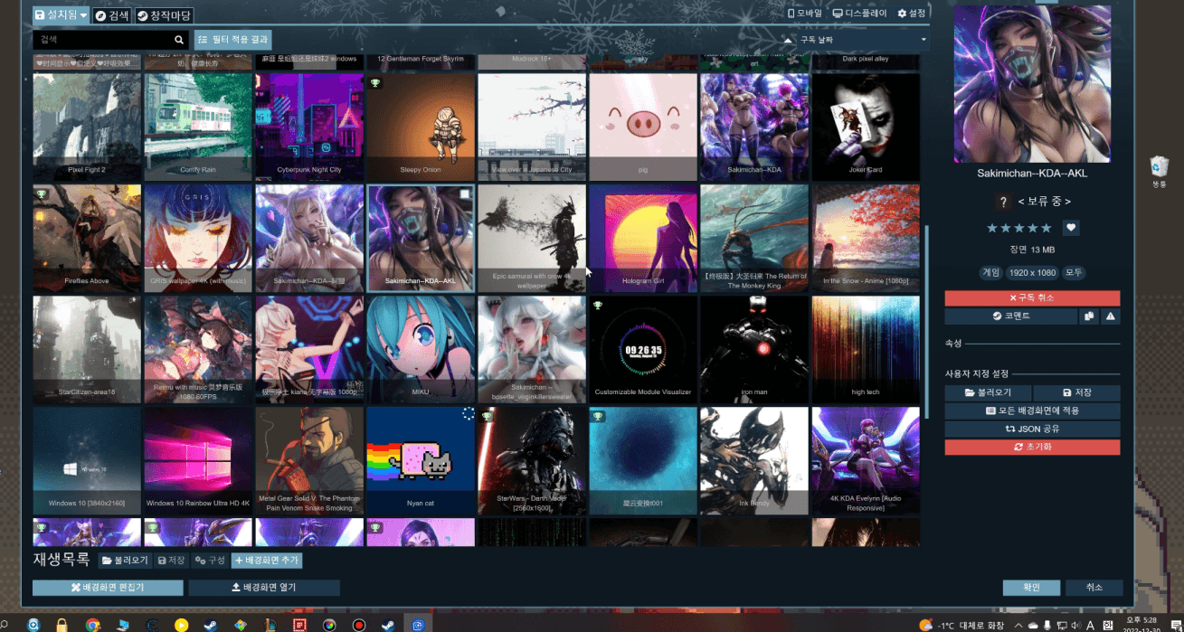The image size is (1184, 632).
Task: Click trophy badge on Sleepy Onion thumbnail
Action: tap(375, 83)
